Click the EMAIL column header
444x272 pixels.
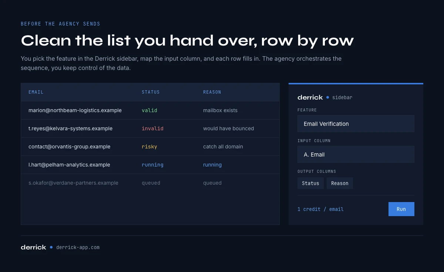36,92
